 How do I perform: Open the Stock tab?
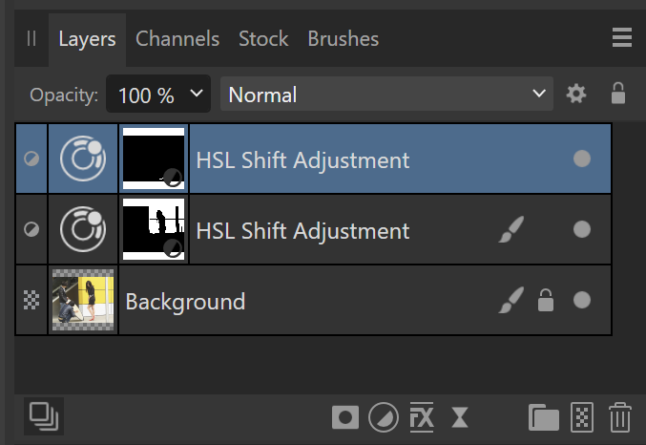[x=263, y=39]
